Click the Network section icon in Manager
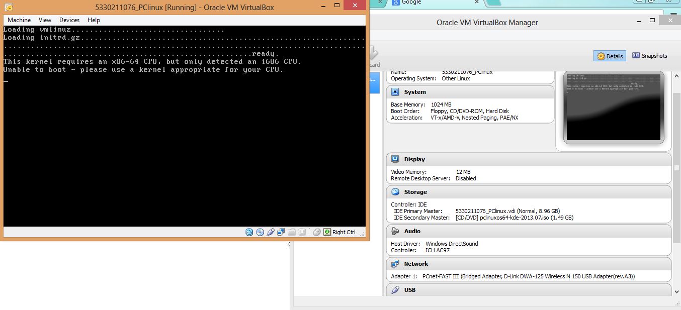Viewport: 681px width, 310px height. (x=395, y=264)
